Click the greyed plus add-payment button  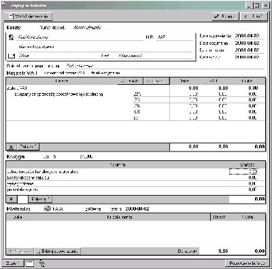pos(20,251)
